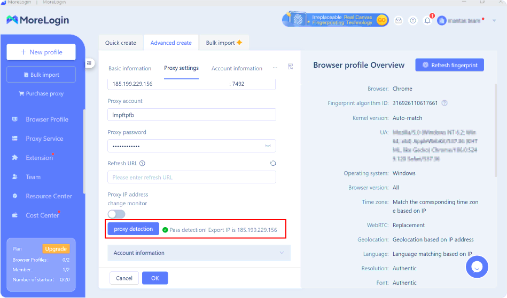Click the MoreLogin logo

click(38, 20)
